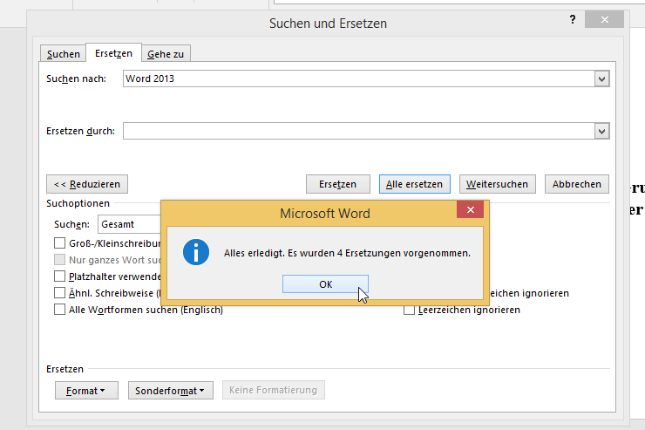Click Alle ersetzen button

pyautogui.click(x=415, y=184)
